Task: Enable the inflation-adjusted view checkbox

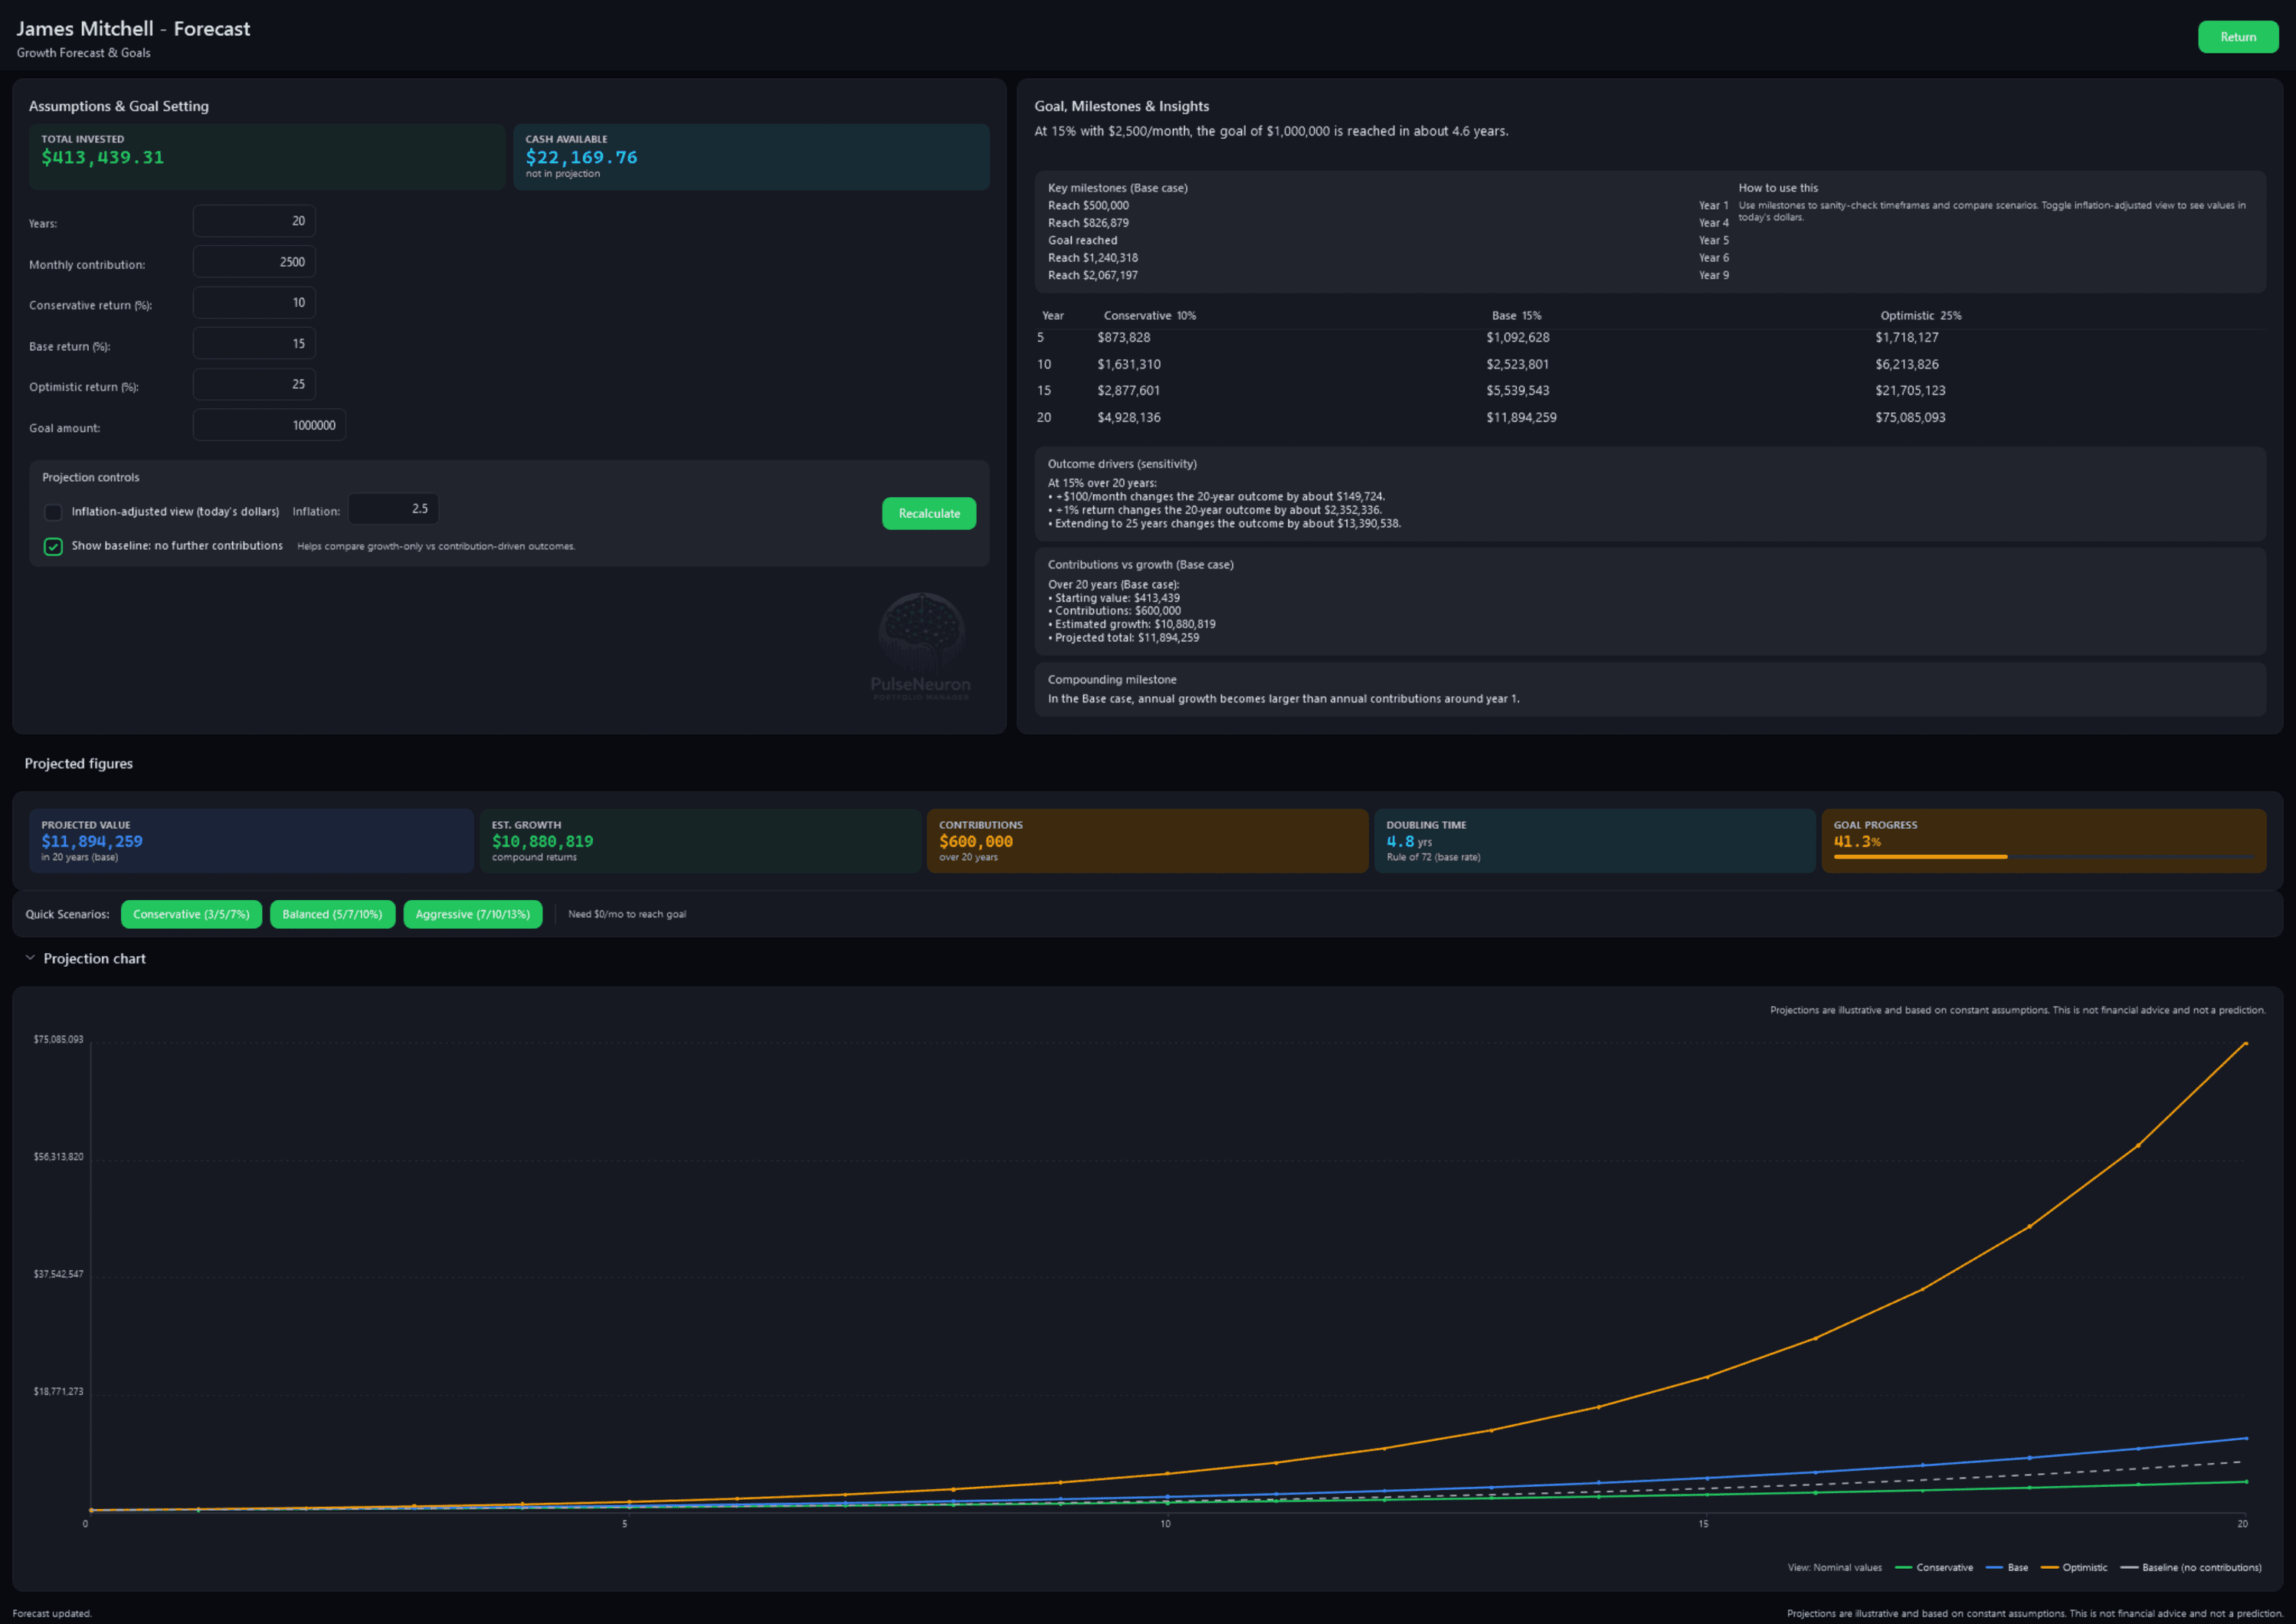Action: click(53, 512)
